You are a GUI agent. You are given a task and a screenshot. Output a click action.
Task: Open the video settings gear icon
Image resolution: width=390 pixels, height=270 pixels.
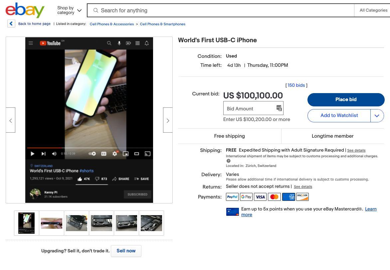point(115,154)
